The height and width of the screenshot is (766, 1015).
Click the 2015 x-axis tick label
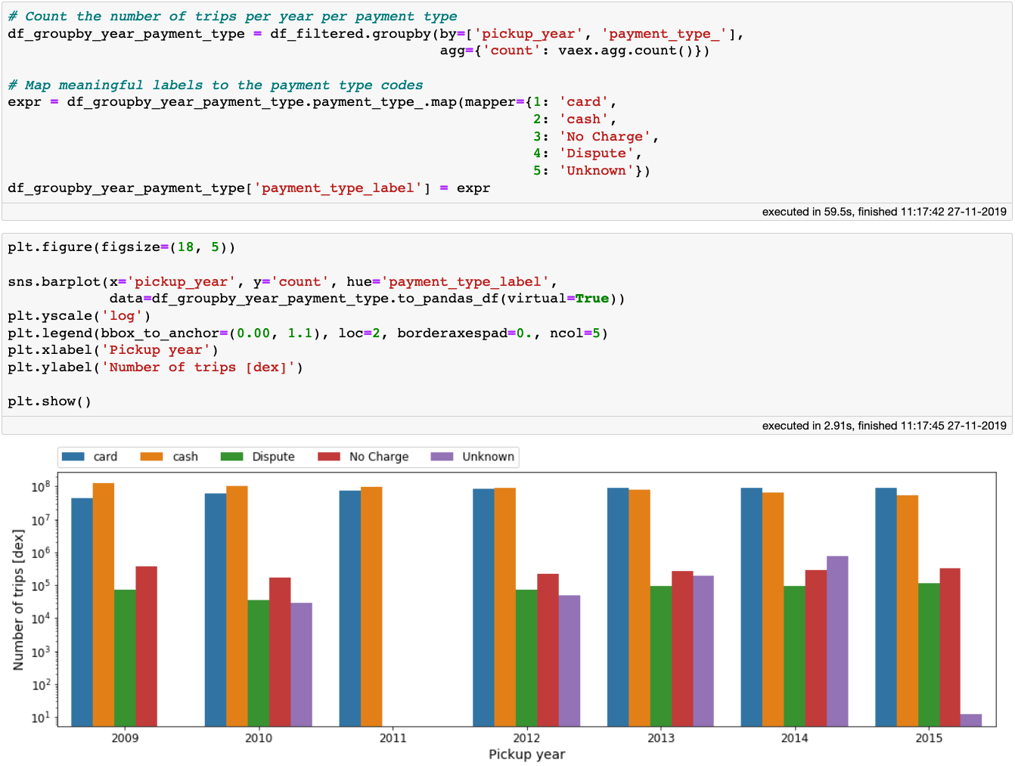coord(929,738)
